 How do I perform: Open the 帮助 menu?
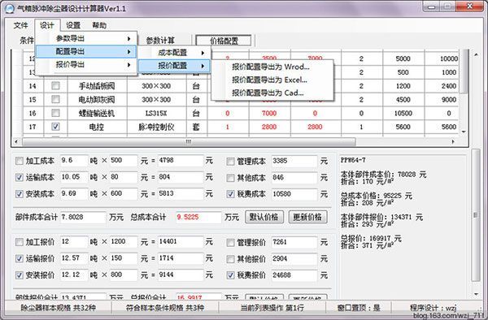tap(99, 25)
